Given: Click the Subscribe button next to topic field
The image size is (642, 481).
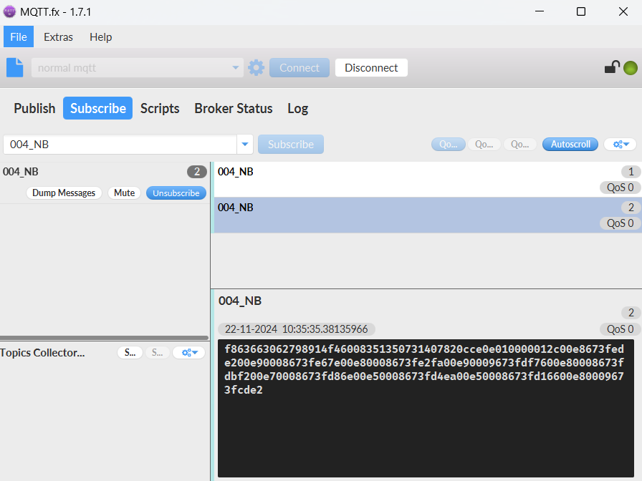Looking at the screenshot, I should [291, 145].
